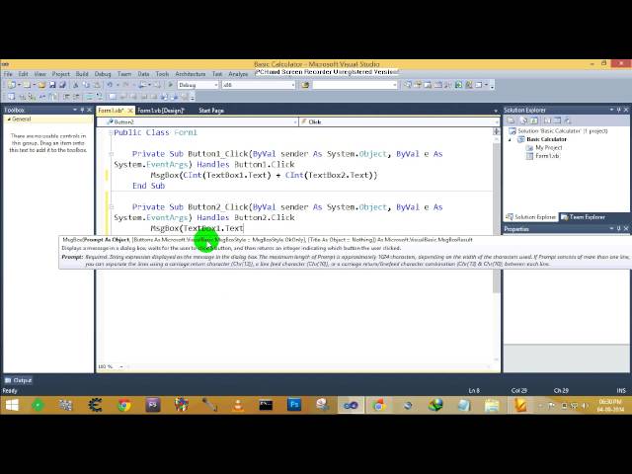
Task: Collapse the General group in Toolbox
Action: 9,119
